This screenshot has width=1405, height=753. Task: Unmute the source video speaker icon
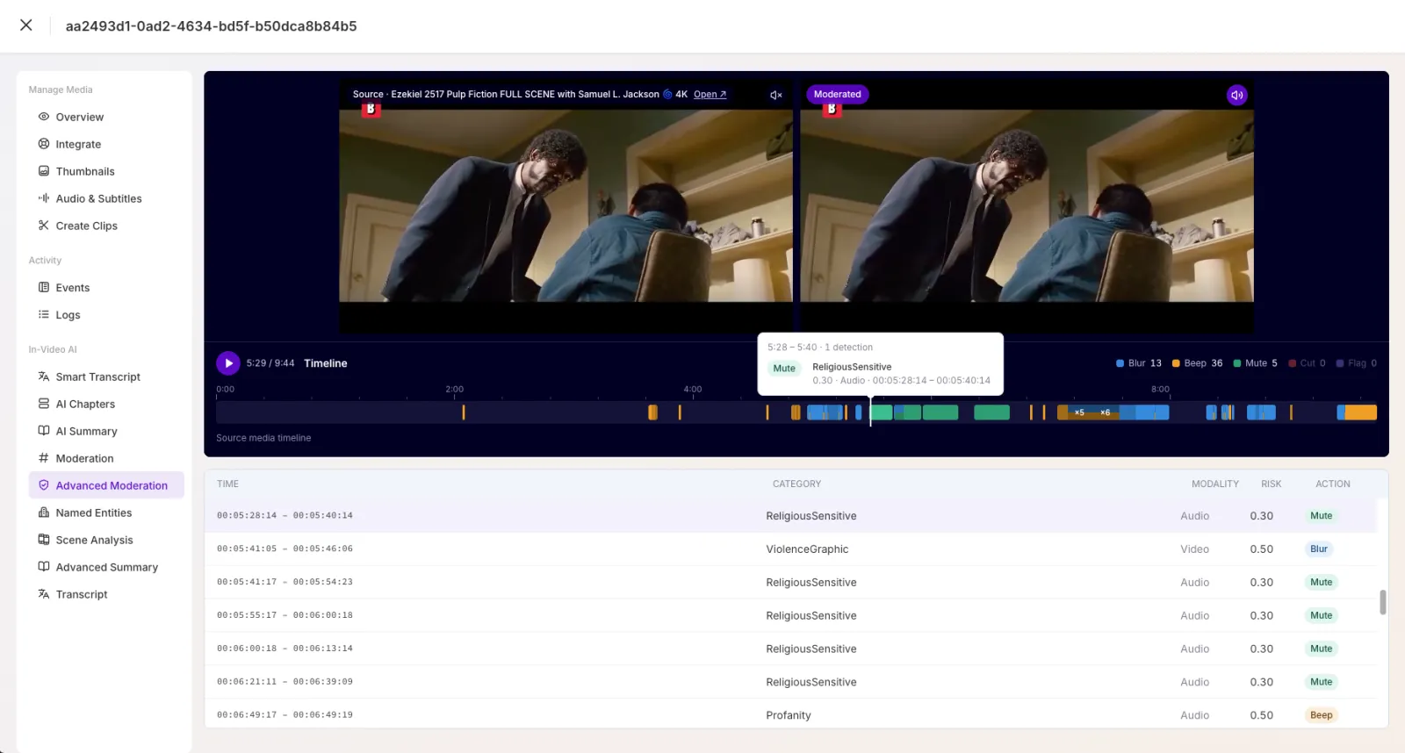[776, 95]
